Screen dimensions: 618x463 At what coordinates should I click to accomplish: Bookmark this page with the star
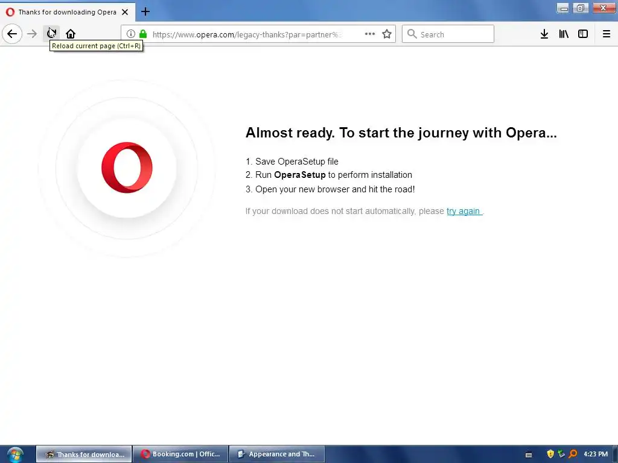pos(387,34)
